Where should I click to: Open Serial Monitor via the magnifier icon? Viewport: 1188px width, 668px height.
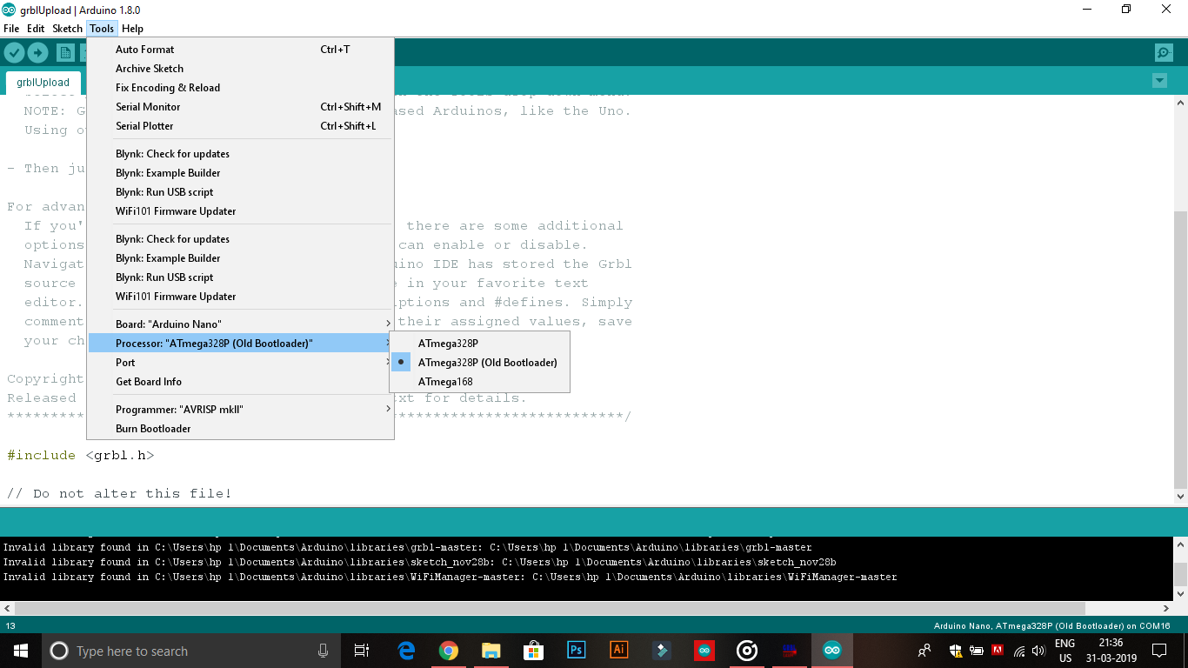(x=1164, y=52)
